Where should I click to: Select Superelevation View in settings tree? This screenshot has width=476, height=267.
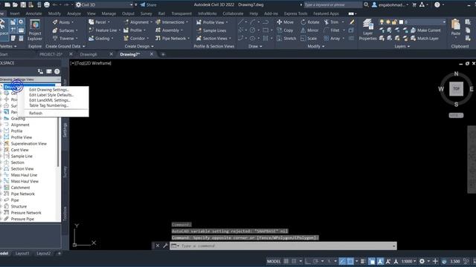click(x=29, y=143)
